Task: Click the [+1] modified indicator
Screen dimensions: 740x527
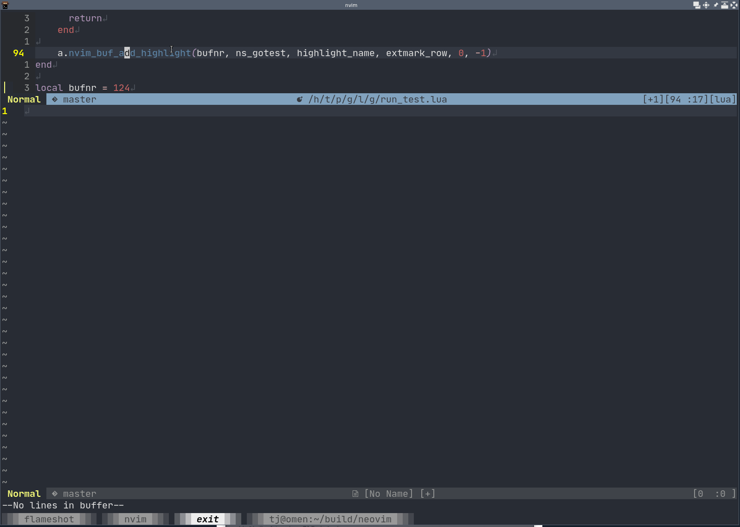Action: [653, 99]
